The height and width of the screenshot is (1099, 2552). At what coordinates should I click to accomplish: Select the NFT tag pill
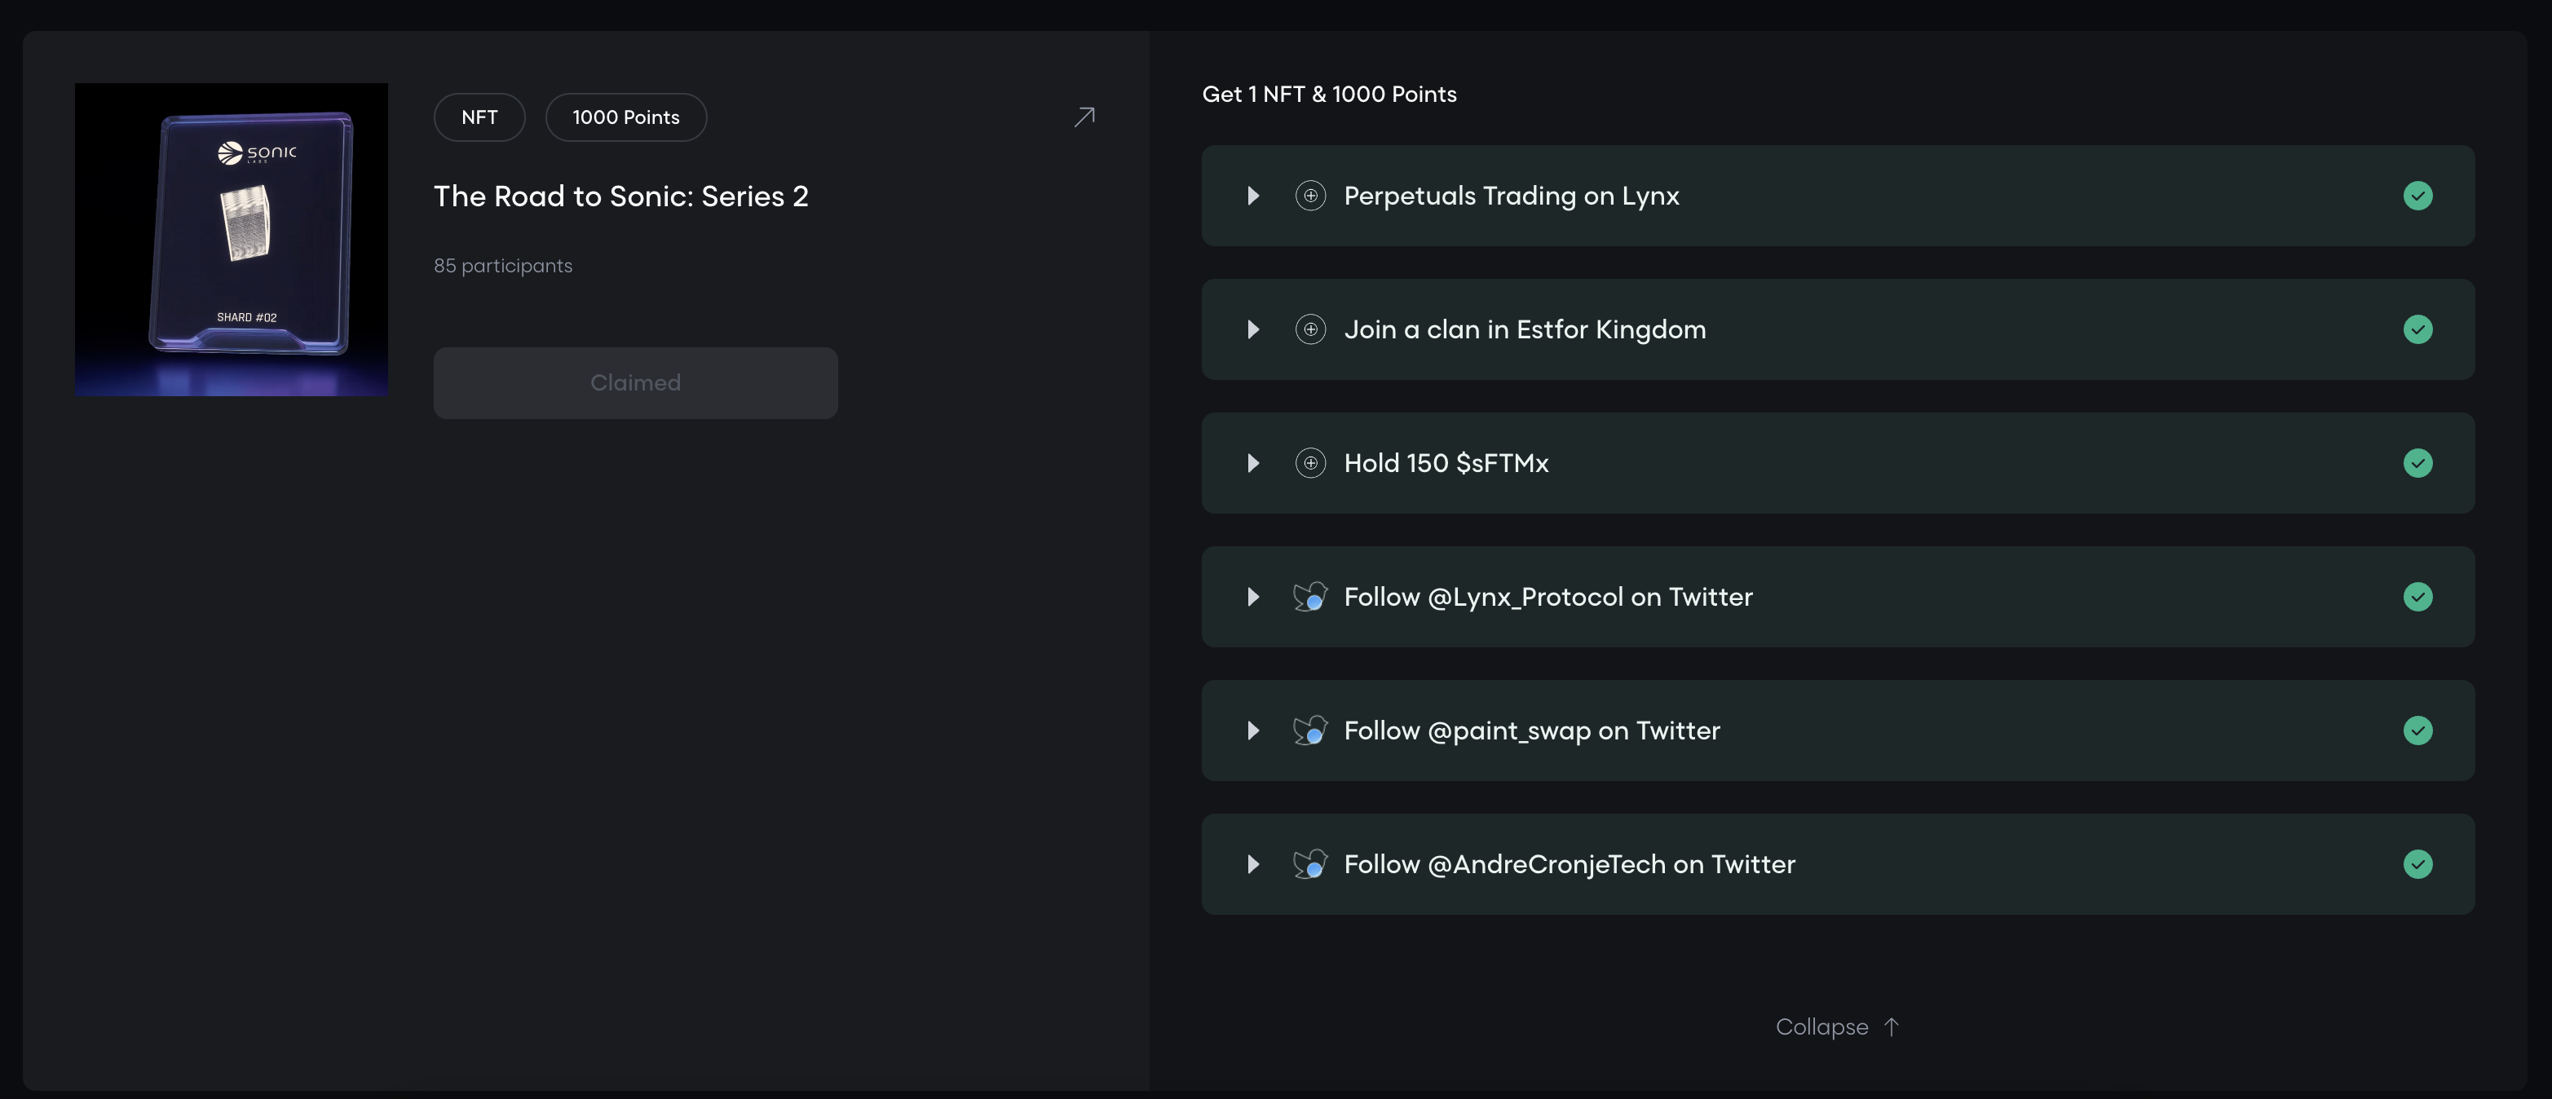click(479, 117)
